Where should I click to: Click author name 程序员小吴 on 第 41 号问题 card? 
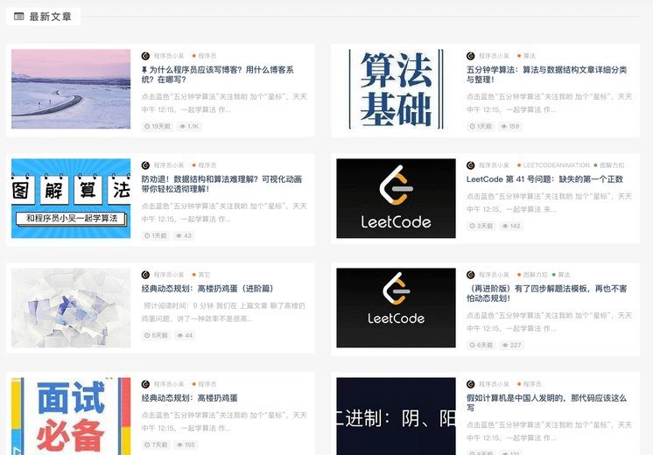click(494, 165)
